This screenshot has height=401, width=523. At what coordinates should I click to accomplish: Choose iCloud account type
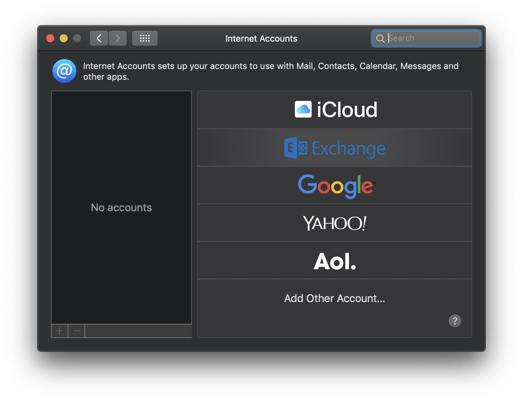[335, 110]
